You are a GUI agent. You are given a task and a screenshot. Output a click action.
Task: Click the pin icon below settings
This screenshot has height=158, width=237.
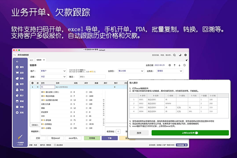coord(187,60)
